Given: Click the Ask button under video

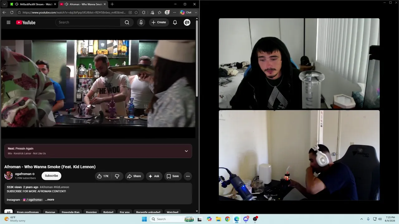Looking at the screenshot, I should pyautogui.click(x=154, y=176).
